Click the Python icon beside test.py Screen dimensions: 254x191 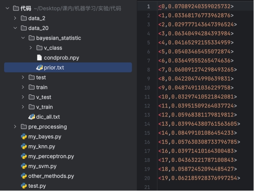point(24,186)
